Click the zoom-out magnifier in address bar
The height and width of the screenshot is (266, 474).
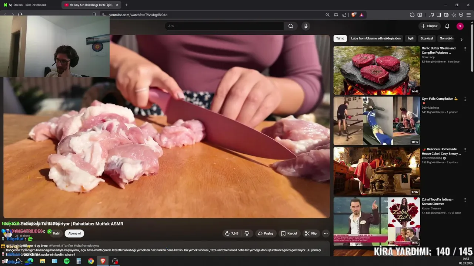click(x=327, y=15)
